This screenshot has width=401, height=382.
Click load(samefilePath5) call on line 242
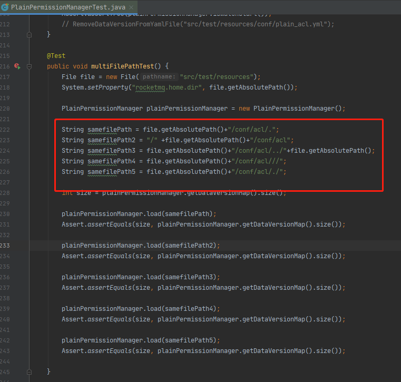(181, 340)
